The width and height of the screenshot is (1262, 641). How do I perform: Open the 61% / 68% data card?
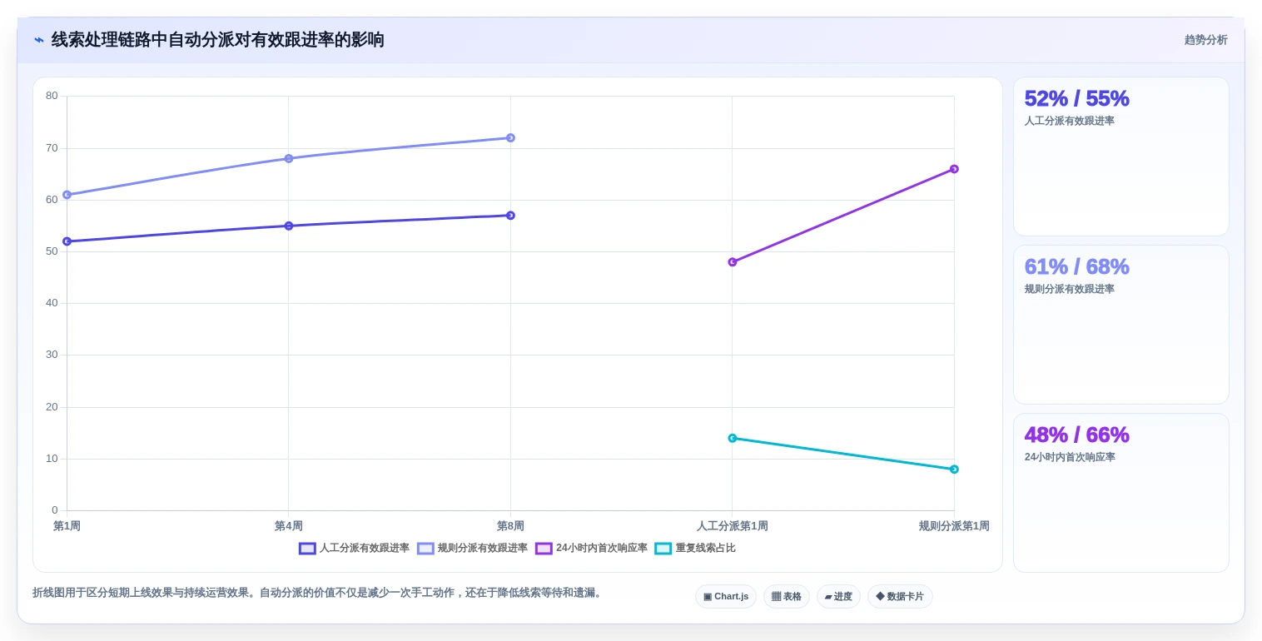click(x=1120, y=325)
